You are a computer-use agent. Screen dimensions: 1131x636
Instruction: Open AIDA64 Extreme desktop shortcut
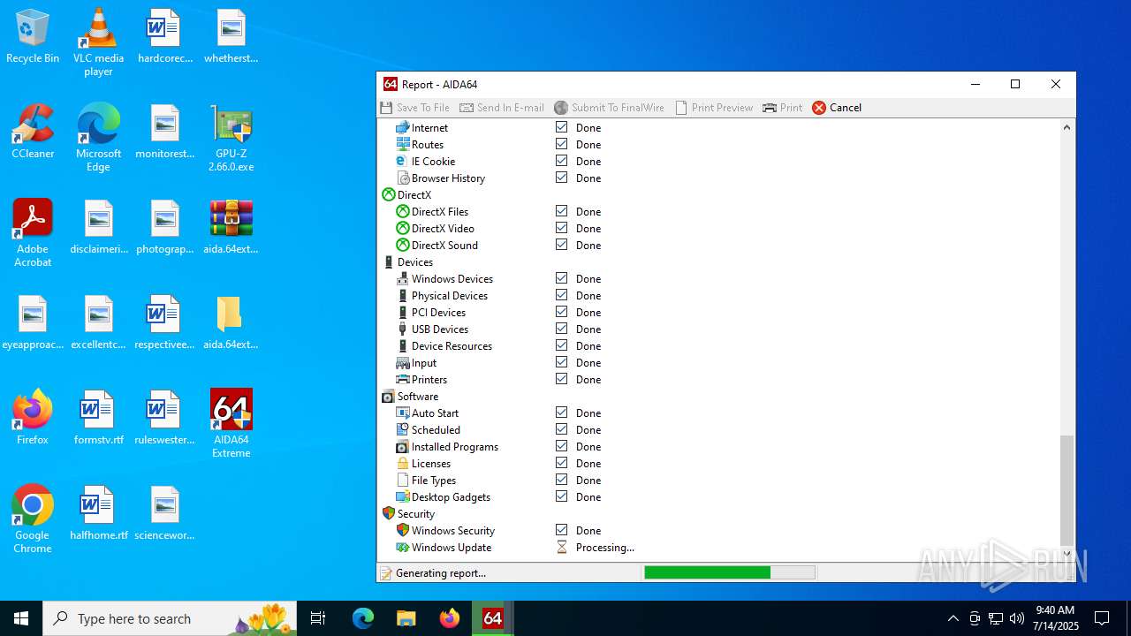coord(232,423)
